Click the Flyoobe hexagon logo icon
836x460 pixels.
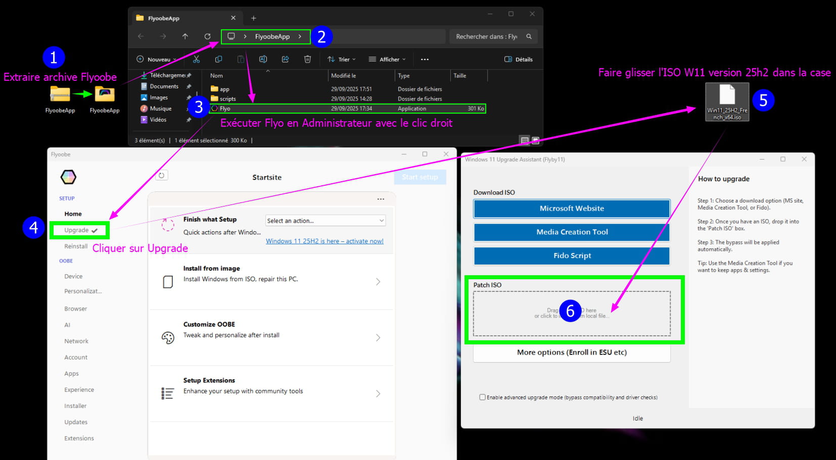coord(68,177)
